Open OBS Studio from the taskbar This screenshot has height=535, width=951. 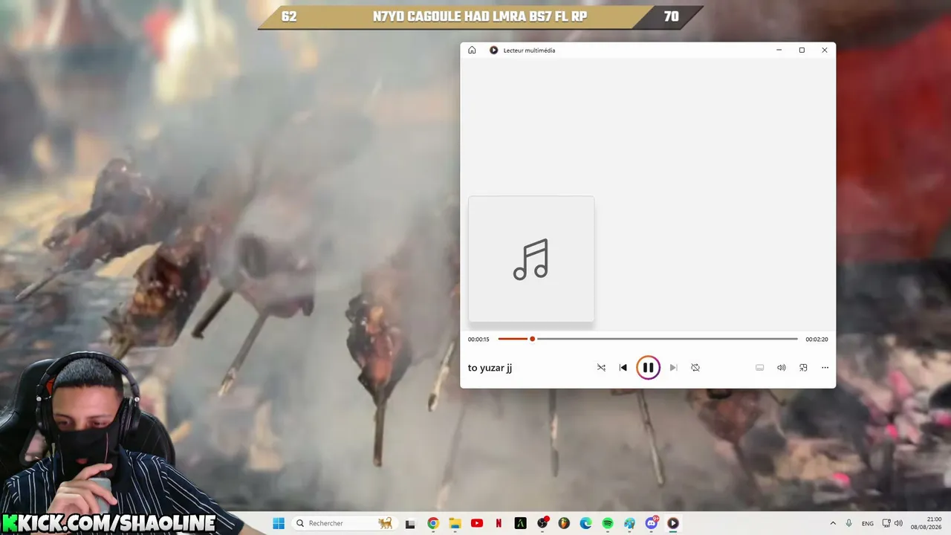tap(542, 523)
